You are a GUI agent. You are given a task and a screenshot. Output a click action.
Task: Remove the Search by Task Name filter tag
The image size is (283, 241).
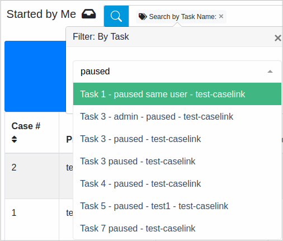(221, 16)
